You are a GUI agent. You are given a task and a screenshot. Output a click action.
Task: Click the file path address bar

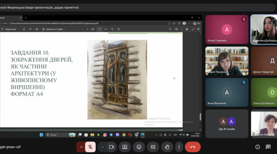click(85, 23)
